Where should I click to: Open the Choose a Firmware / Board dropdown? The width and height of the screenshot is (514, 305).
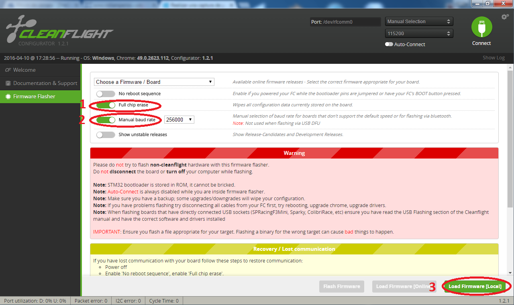coord(154,82)
